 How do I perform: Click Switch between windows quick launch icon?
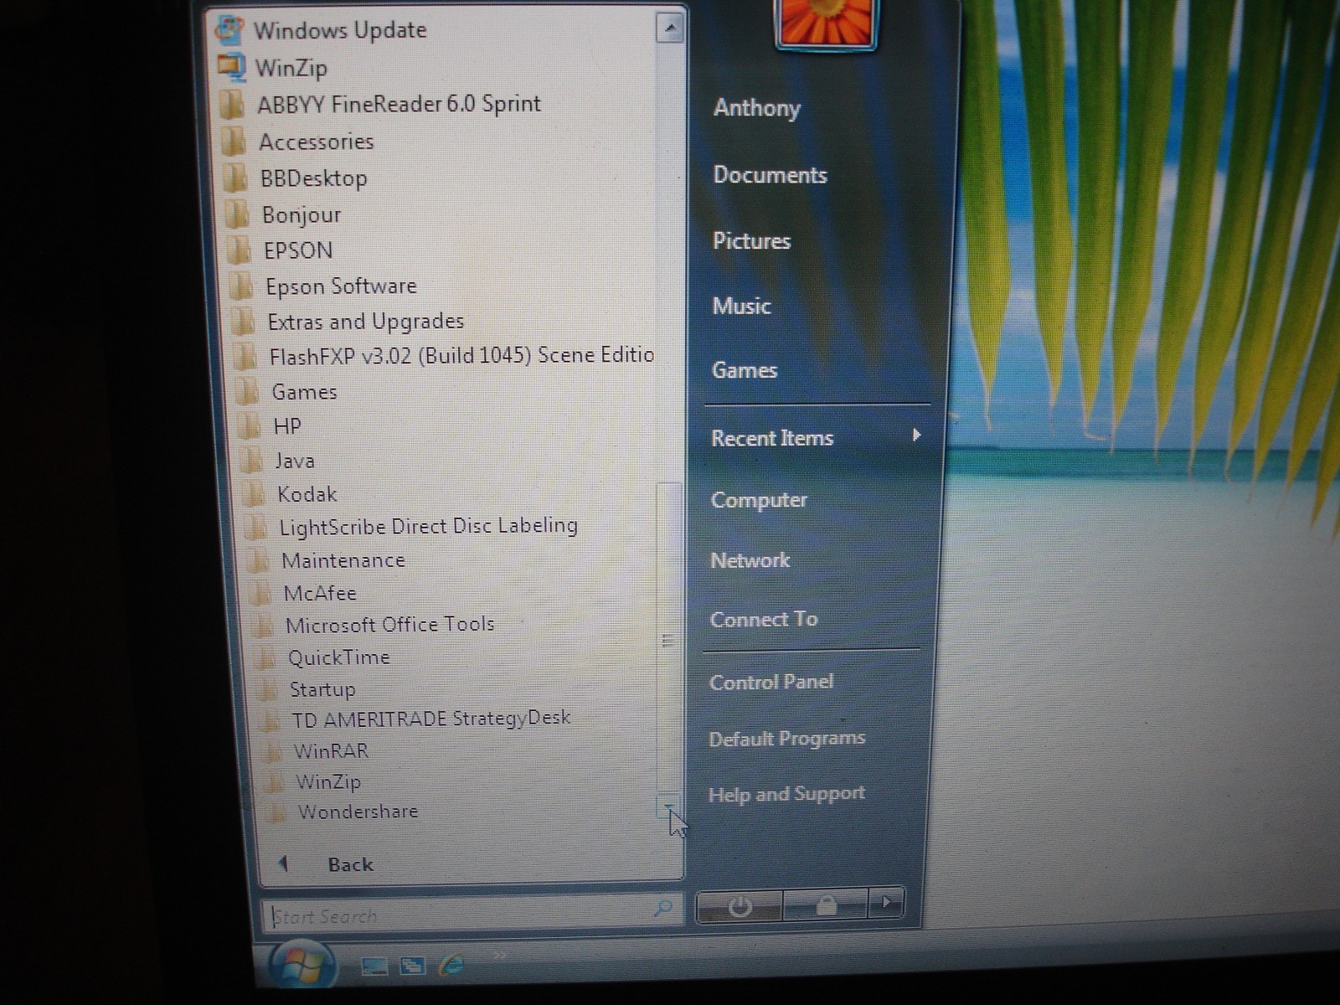(x=412, y=966)
